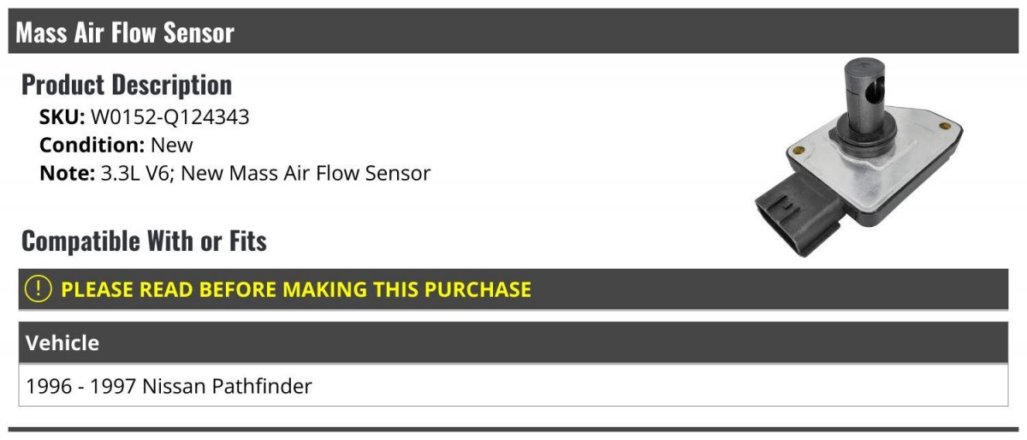1027x440 pixels.
Task: Select the SKU value W0152-Q124343
Action: coord(170,117)
